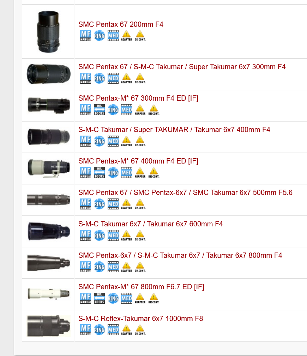
Task: Click the Ring icon under the 67 300mm F4 Takumar lens
Action: click(x=99, y=78)
